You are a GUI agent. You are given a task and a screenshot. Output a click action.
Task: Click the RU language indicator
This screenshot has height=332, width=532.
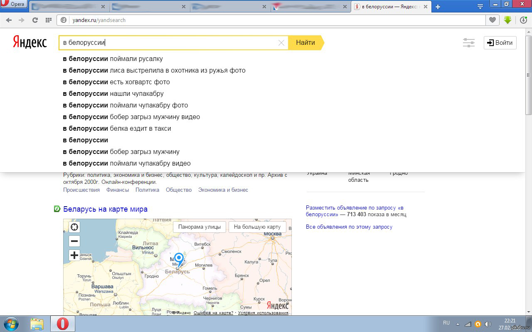[x=446, y=323]
